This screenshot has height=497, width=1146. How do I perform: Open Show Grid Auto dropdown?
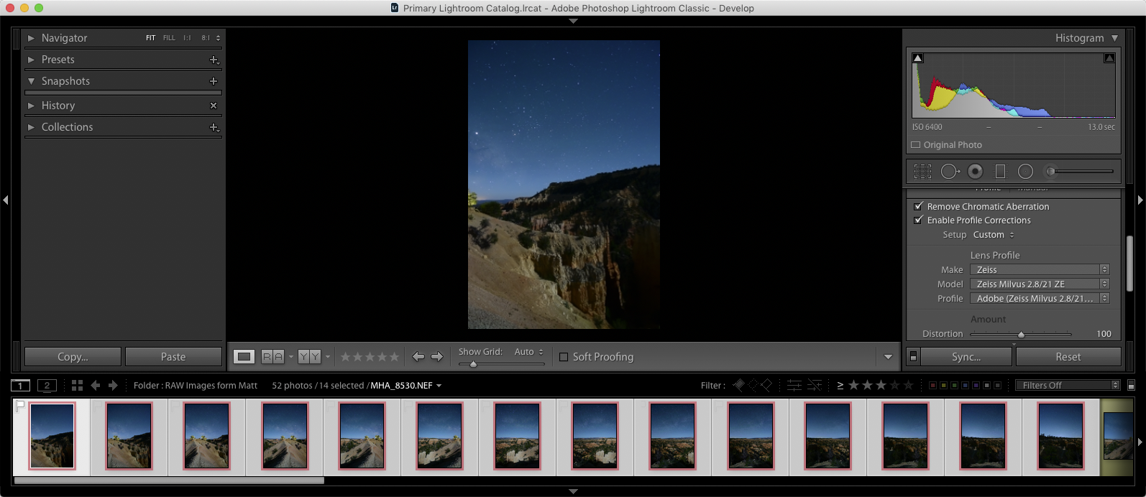click(528, 352)
